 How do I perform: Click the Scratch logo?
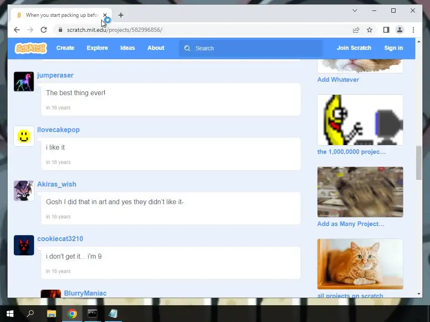(x=31, y=48)
